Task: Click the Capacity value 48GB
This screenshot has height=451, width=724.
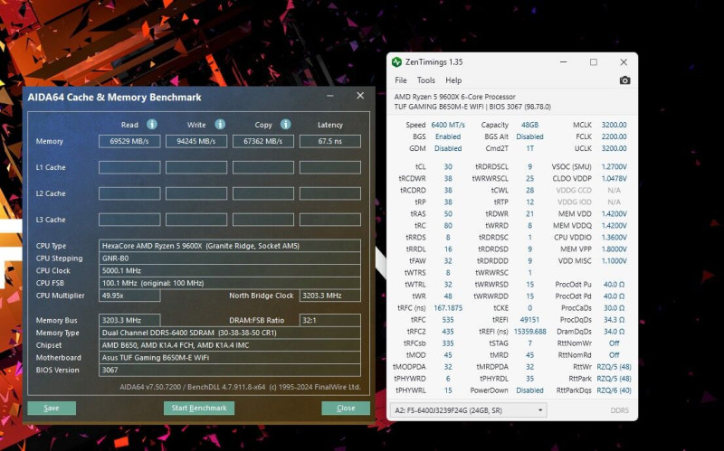Action: 529,125
